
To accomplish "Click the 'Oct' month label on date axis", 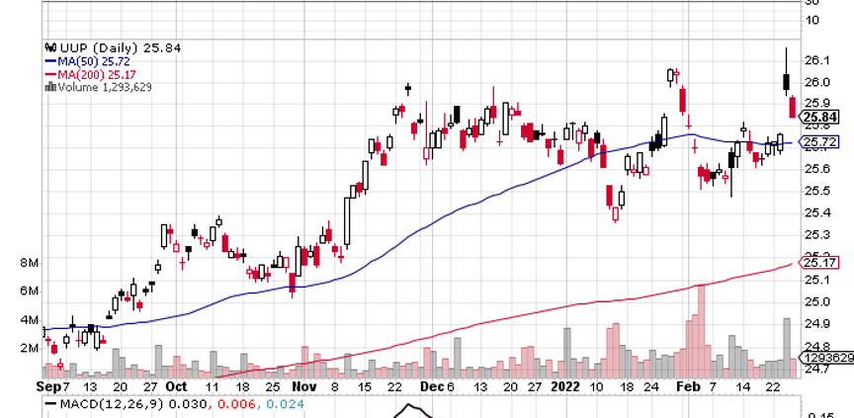I will 176,387.
